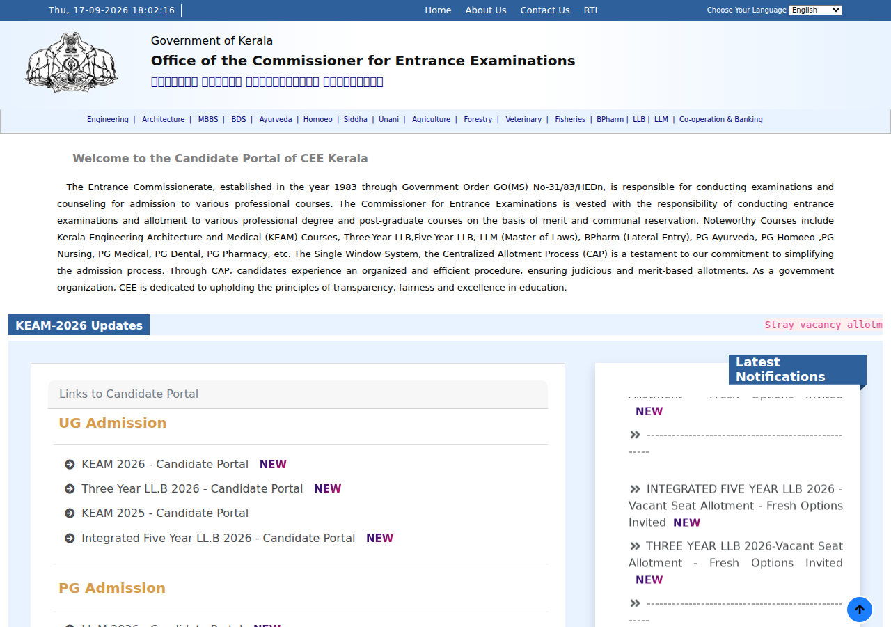Viewport: 891px width, 627px height.
Task: Click 'Welcome to the Candidate Portal of CEE Kerala'
Action: tap(220, 159)
